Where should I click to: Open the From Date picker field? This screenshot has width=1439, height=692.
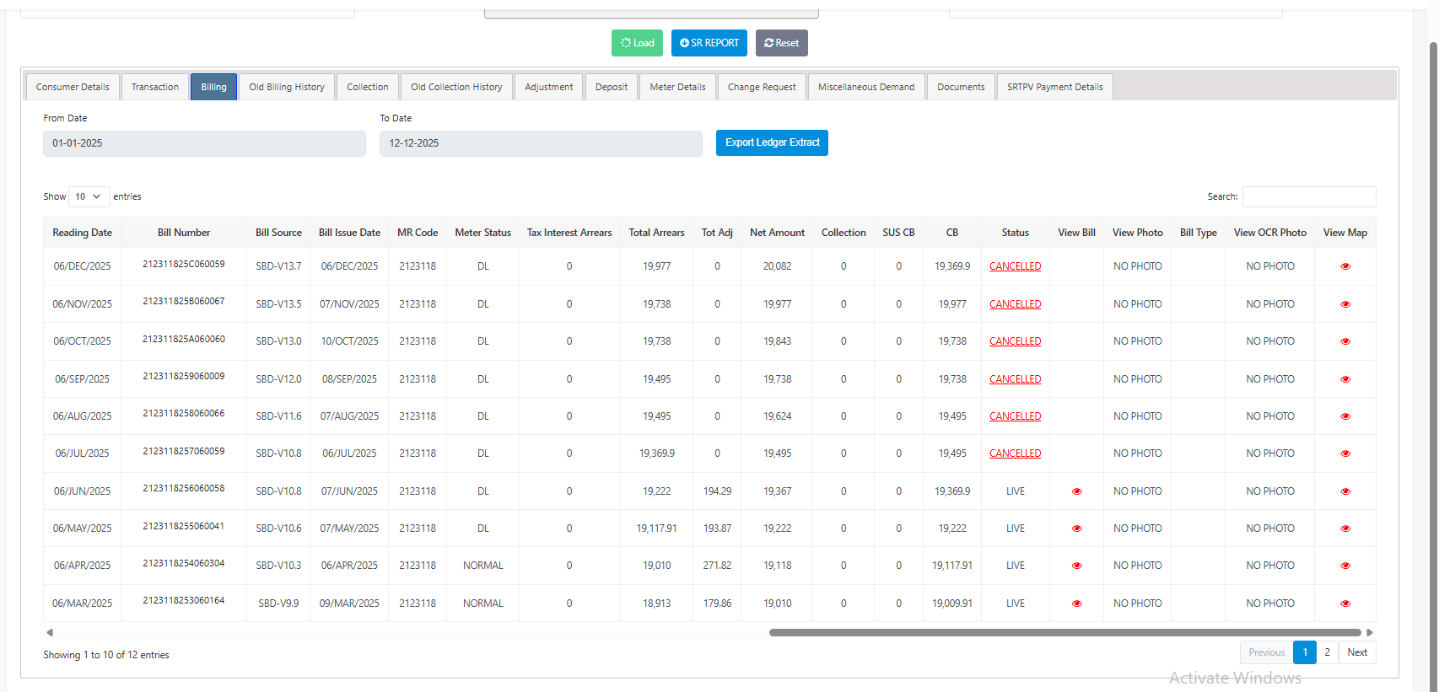[204, 143]
